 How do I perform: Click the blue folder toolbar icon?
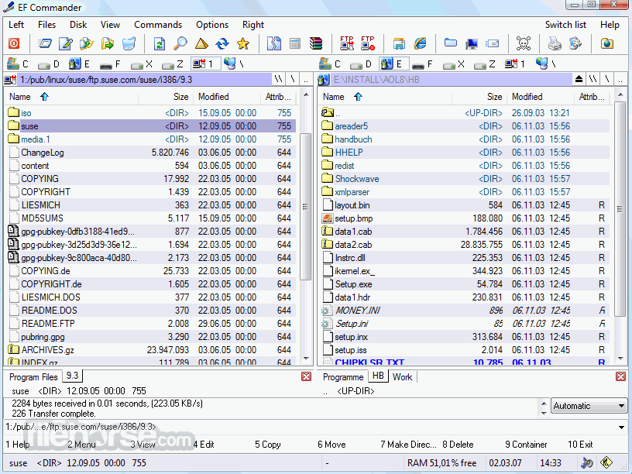(451, 43)
